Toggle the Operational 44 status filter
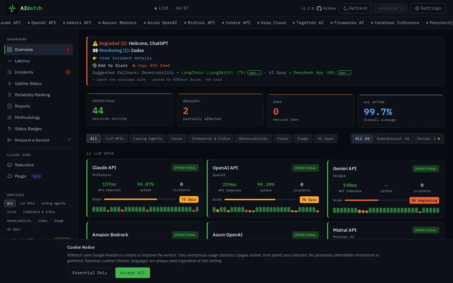Image resolution: width=453 pixels, height=283 pixels. pyautogui.click(x=393, y=139)
